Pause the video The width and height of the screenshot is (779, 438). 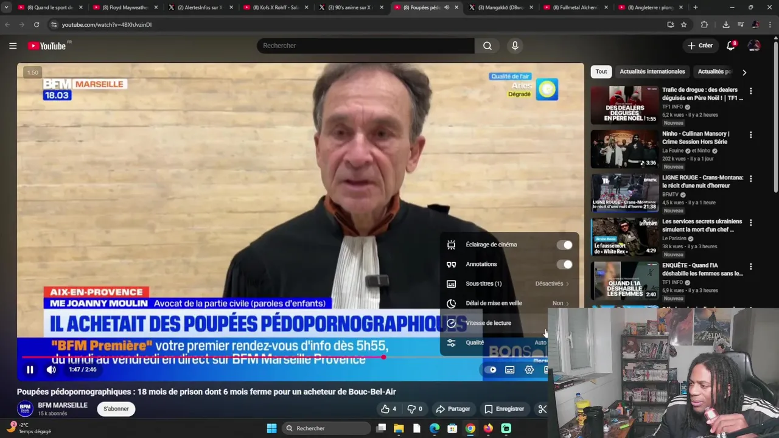pyautogui.click(x=30, y=369)
